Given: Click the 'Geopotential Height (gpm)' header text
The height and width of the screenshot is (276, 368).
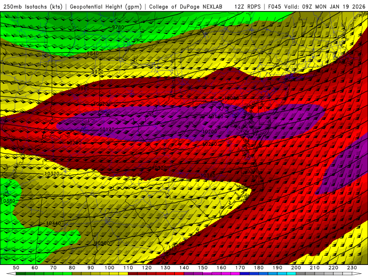Looking at the screenshot, I should [x=106, y=7].
